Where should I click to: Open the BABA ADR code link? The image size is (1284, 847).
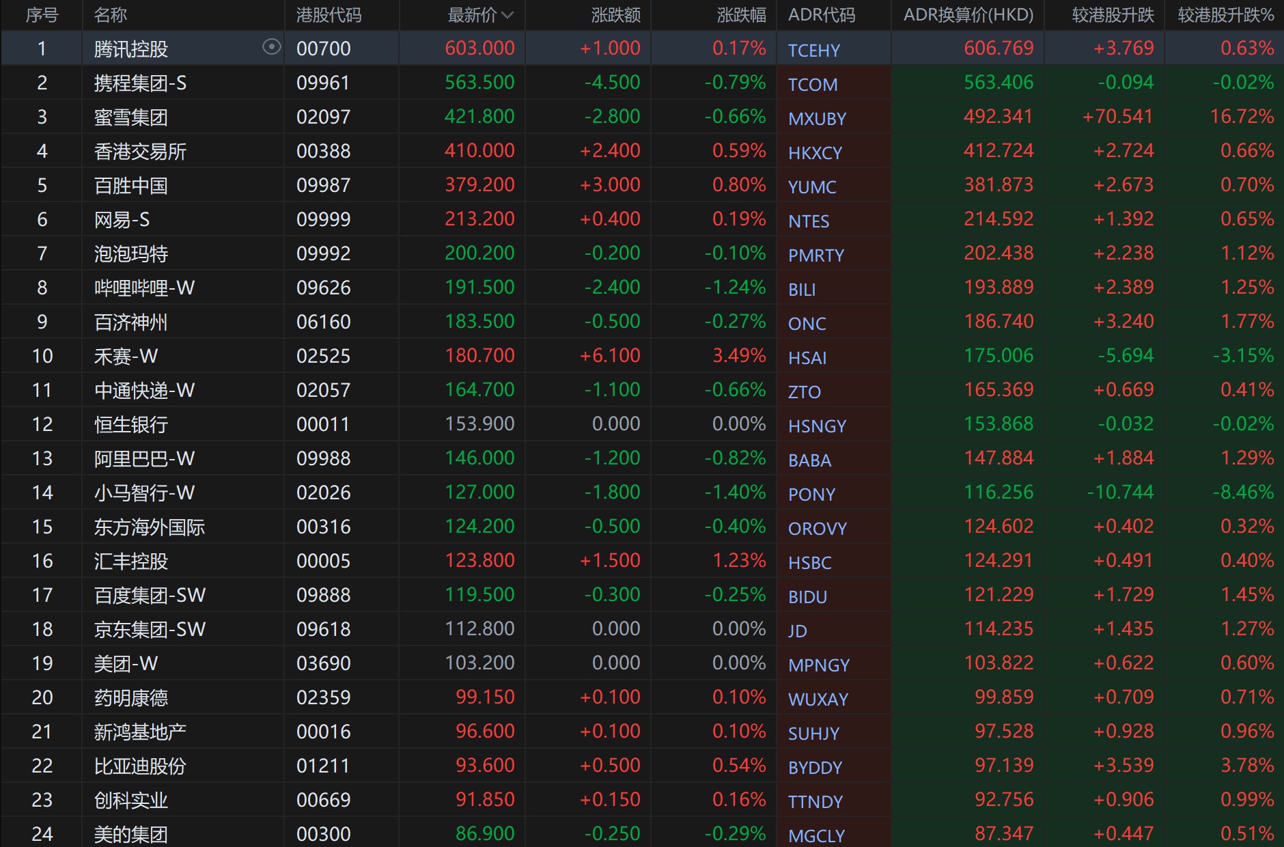(809, 460)
